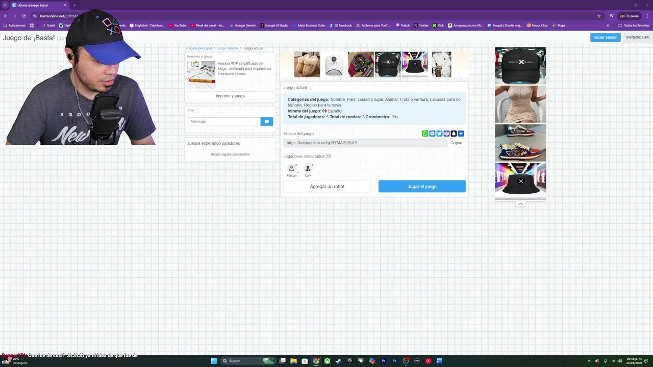Open the sneakers ad in sidebar
Image resolution: width=653 pixels, height=367 pixels.
pyautogui.click(x=520, y=143)
